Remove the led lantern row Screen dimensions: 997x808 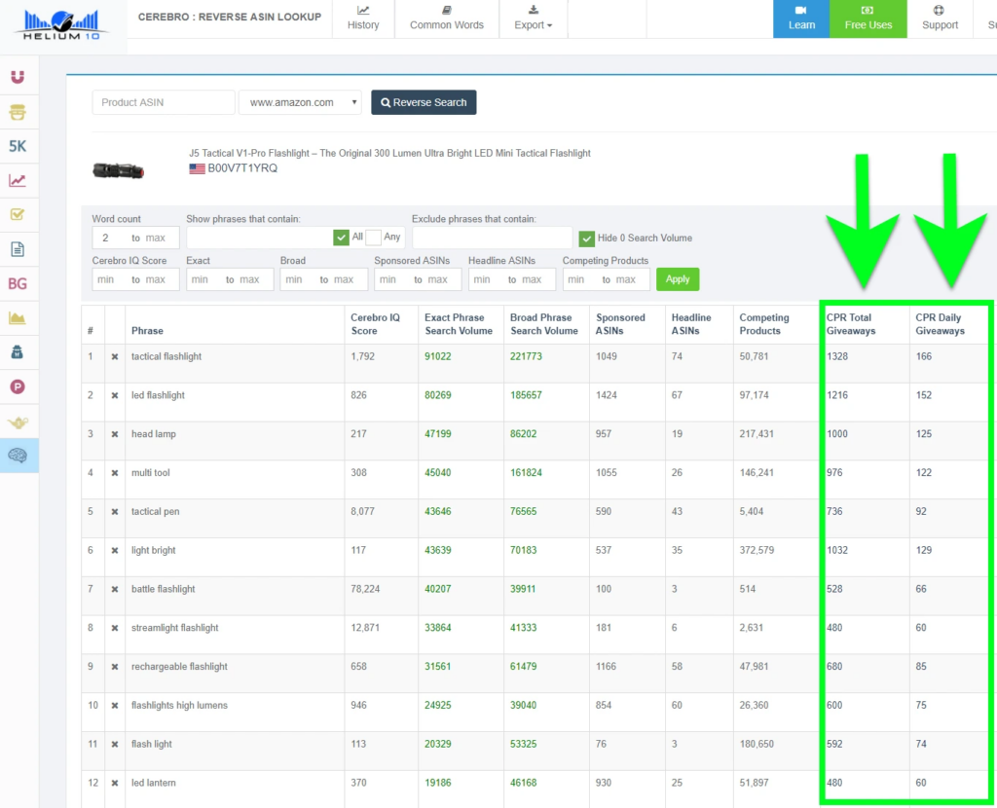115,784
